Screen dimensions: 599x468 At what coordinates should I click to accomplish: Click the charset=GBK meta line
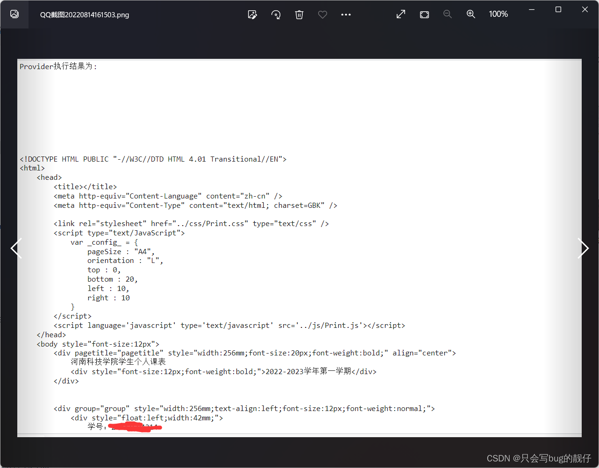pyautogui.click(x=195, y=205)
